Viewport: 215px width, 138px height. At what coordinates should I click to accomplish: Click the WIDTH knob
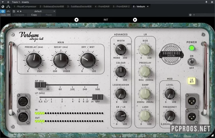pyautogui.click(x=121, y=50)
